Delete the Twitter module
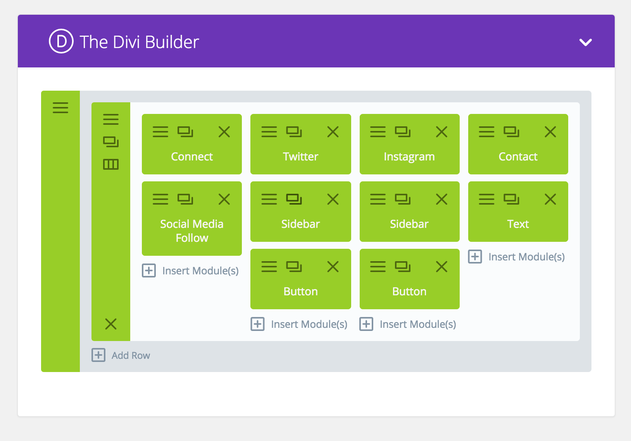Image resolution: width=631 pixels, height=441 pixels. coord(333,132)
